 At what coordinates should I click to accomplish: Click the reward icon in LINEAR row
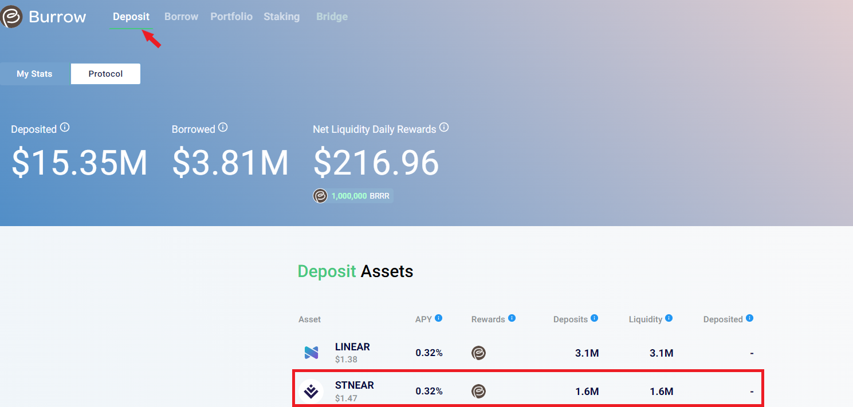tap(478, 353)
